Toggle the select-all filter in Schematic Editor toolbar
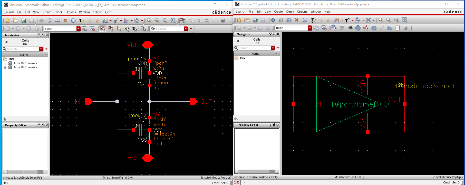Screen dimensions: 465x185 (x=103, y=29)
